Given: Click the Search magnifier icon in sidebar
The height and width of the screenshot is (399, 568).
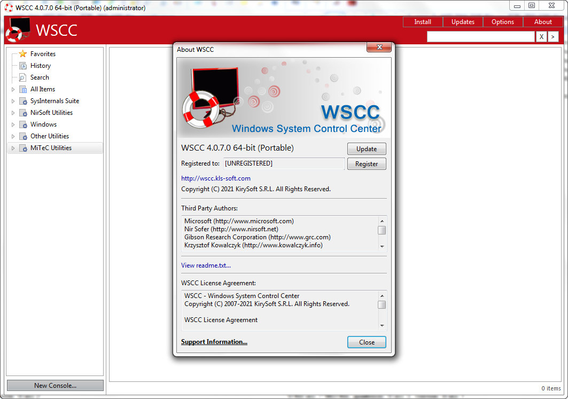Looking at the screenshot, I should point(22,77).
